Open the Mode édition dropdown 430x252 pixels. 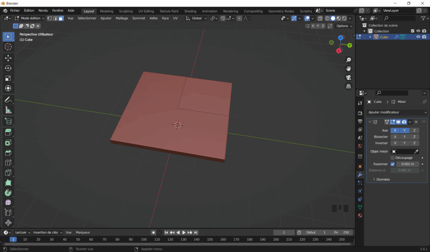pos(29,18)
